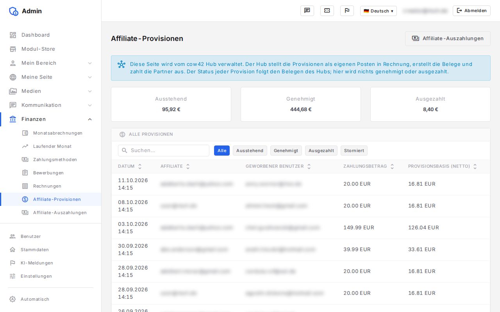Sort table by Affiliate column
This screenshot has width=500, height=312.
[175, 166]
